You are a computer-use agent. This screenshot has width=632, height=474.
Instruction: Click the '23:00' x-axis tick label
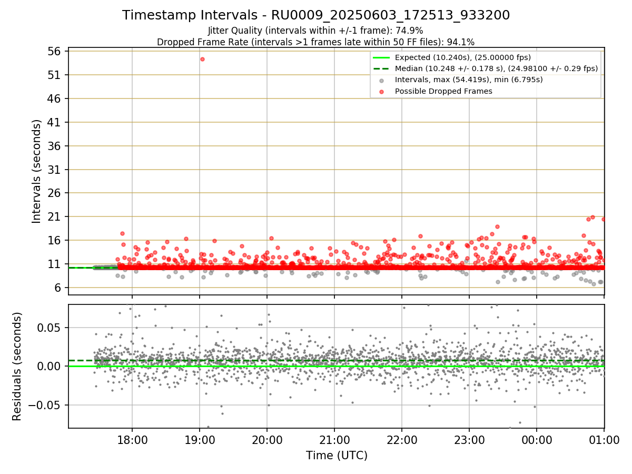469,440
